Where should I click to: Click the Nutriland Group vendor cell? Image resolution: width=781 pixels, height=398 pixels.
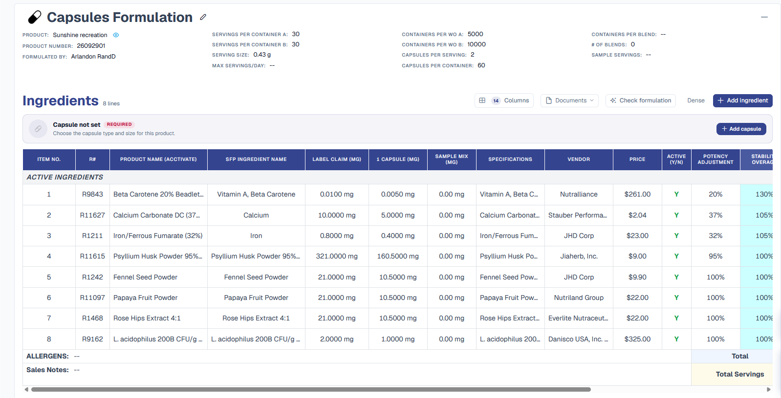click(x=579, y=298)
